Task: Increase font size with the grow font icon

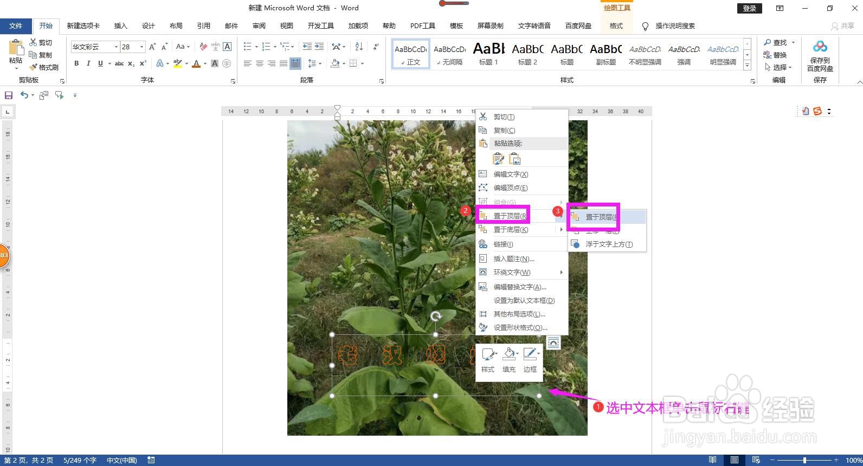Action: [x=152, y=47]
